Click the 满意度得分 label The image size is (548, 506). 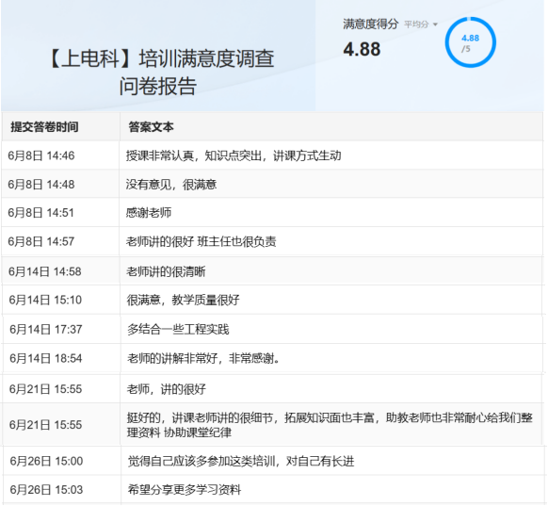(370, 24)
